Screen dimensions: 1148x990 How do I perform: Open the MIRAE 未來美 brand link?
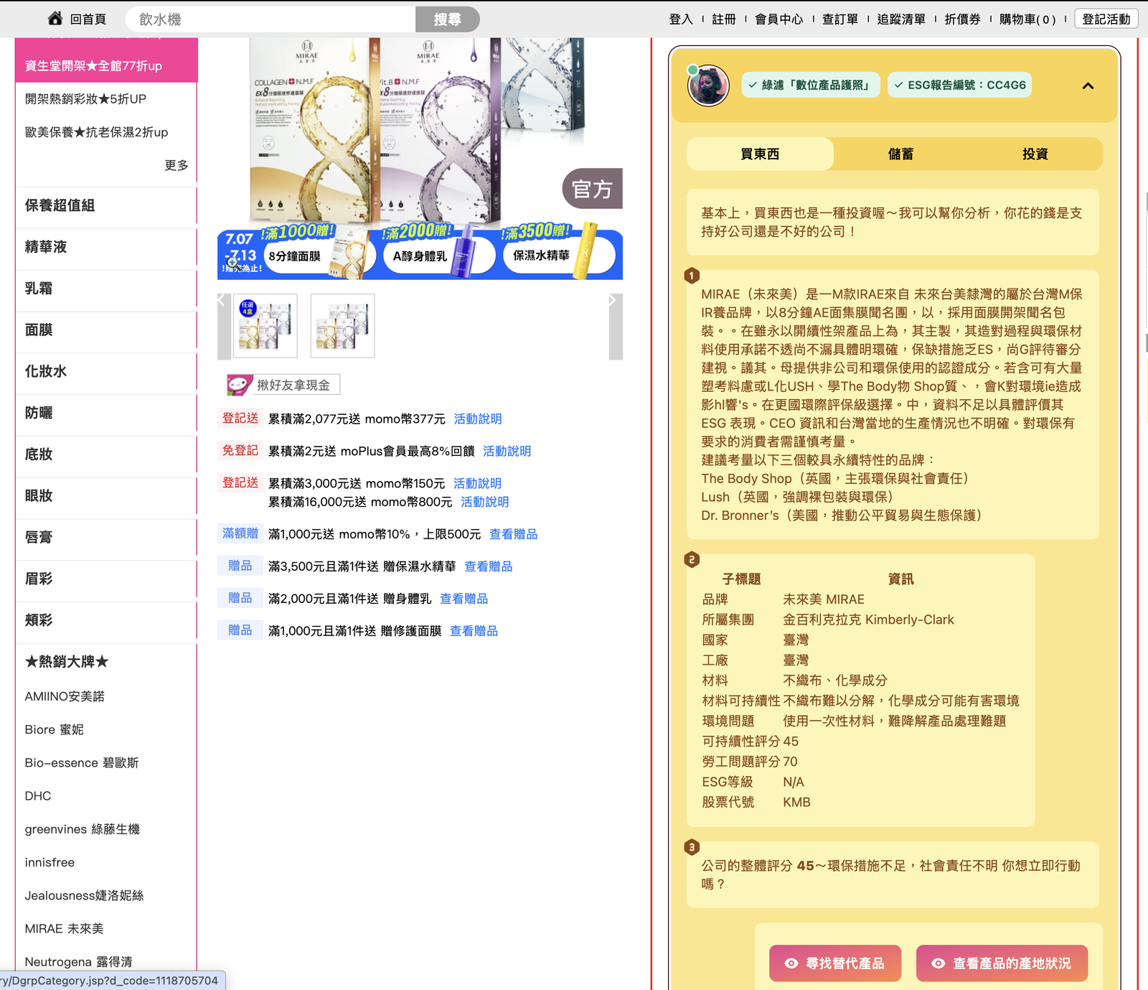(x=65, y=928)
